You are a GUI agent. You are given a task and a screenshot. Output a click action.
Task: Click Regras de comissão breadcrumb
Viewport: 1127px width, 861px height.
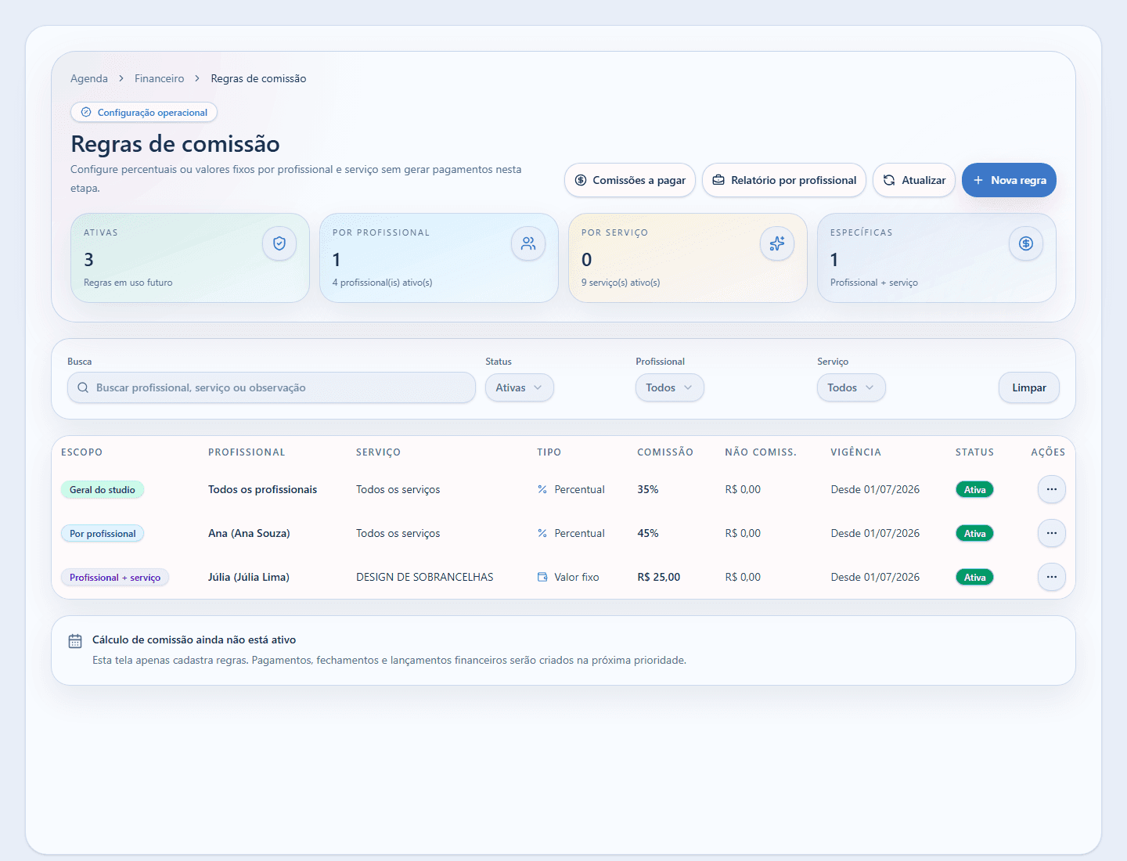coord(258,78)
